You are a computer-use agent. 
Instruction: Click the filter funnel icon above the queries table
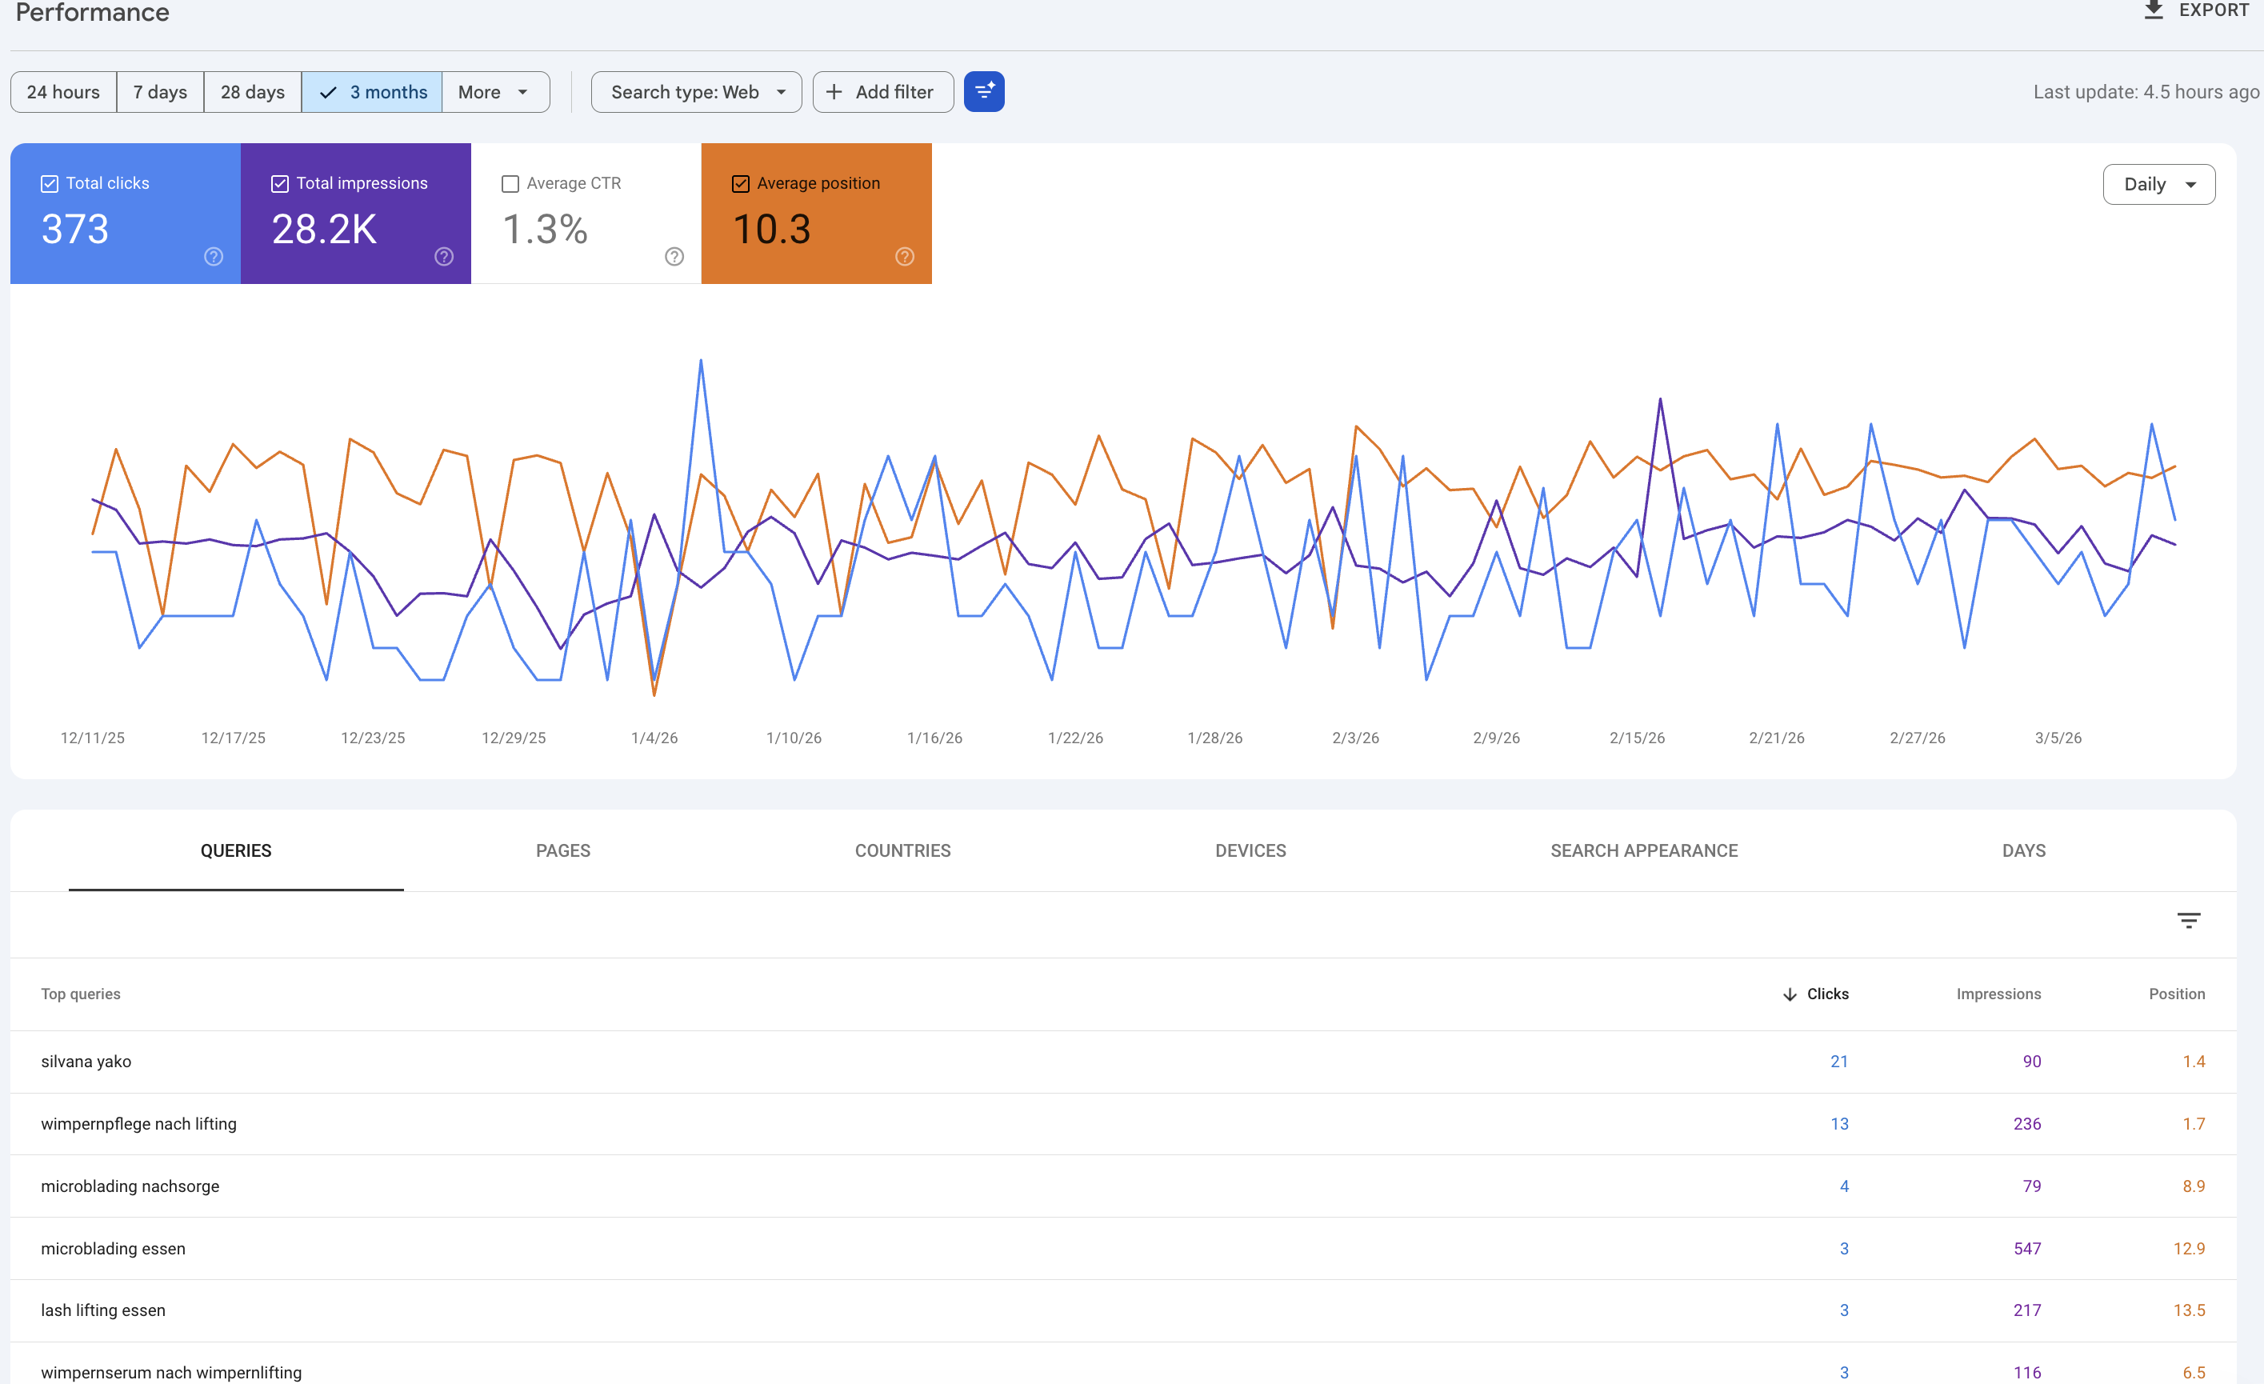click(2189, 920)
